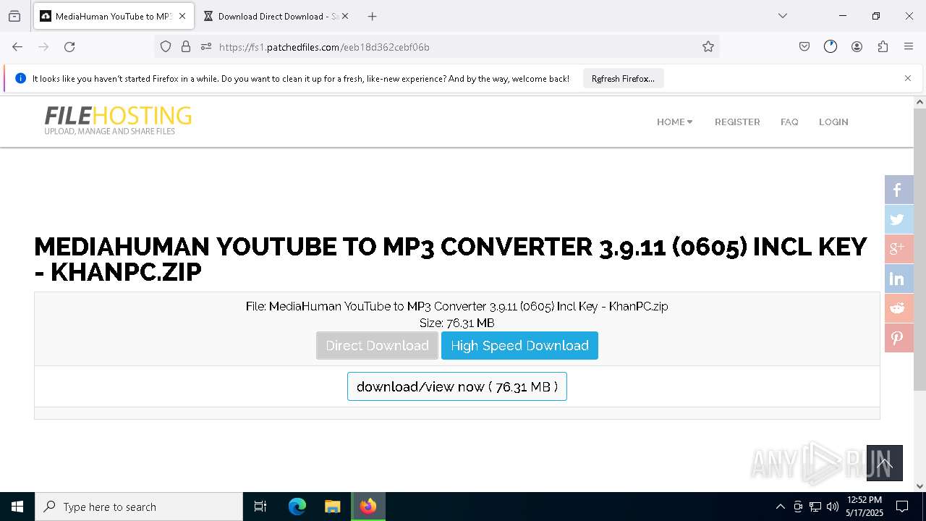Go back with the browser back arrow
Viewport: 926px width, 521px height.
point(17,47)
